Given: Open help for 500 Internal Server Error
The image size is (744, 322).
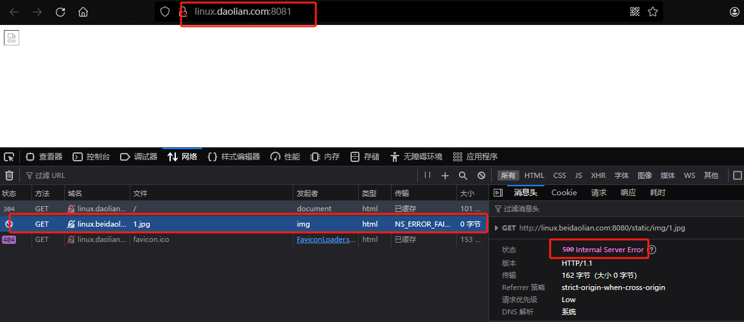Looking at the screenshot, I should [x=652, y=250].
